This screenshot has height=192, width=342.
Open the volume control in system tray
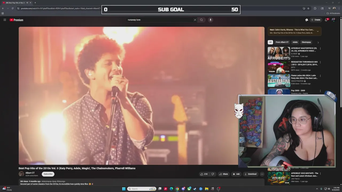point(329,189)
